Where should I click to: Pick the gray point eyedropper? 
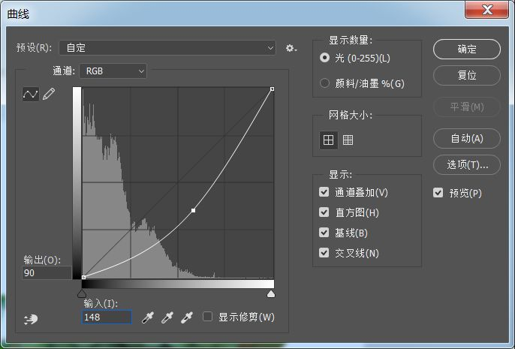click(168, 317)
